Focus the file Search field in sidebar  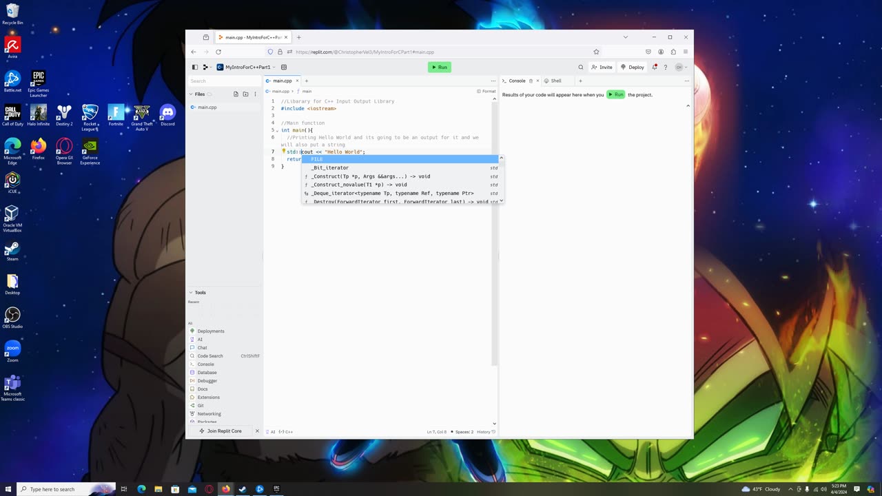point(225,81)
